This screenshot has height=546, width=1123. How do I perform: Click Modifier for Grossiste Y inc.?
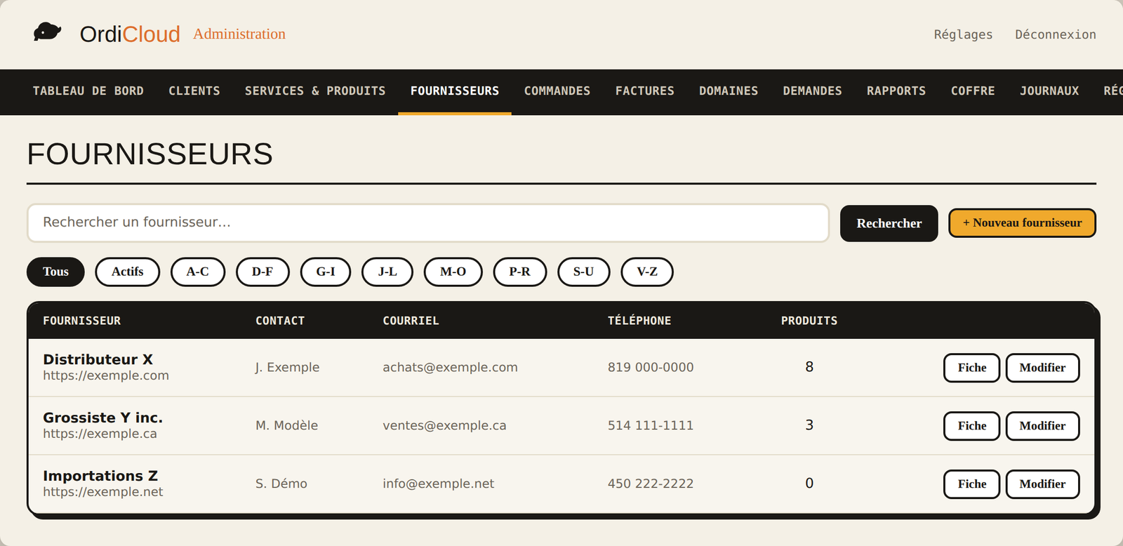(1042, 426)
